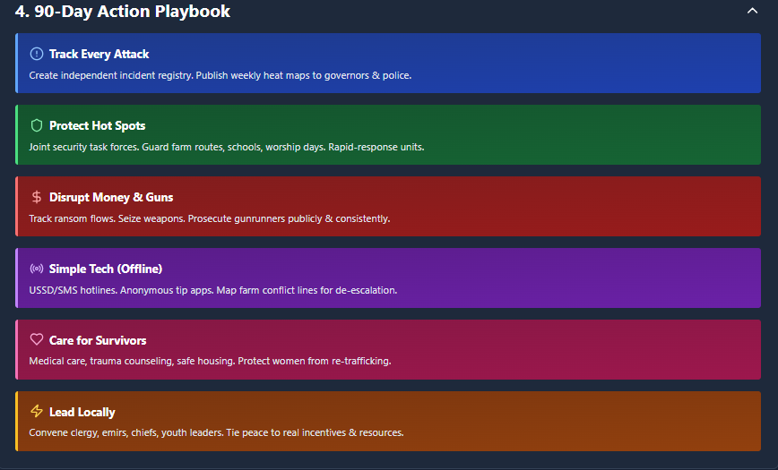Click the dollar sign icon for Disrupt Money & Guns
This screenshot has height=470, width=778.
tap(37, 197)
